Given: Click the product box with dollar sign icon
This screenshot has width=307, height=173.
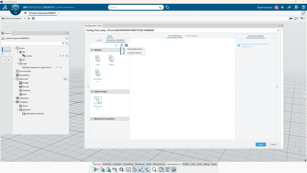Looking at the screenshot, I should pyautogui.click(x=161, y=169).
